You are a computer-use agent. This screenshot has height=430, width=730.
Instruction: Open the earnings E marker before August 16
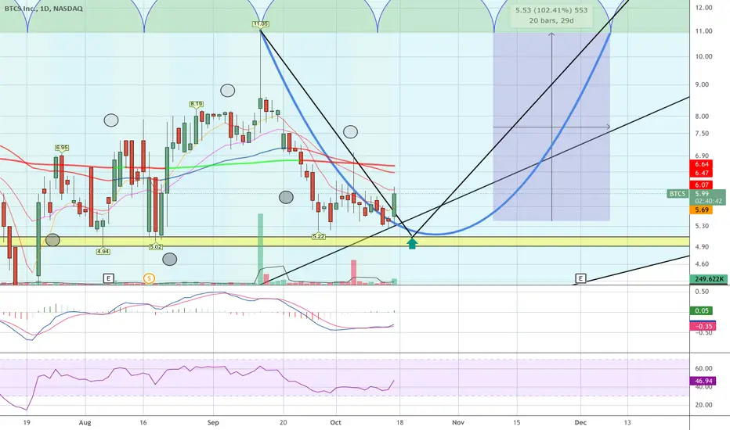[x=108, y=278]
